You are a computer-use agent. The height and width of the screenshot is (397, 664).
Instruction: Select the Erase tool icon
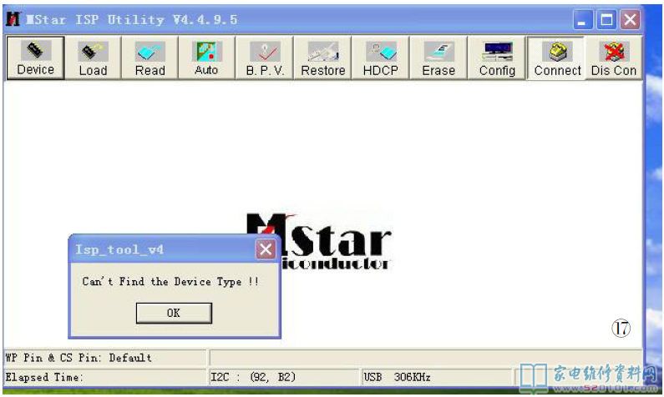(x=438, y=59)
